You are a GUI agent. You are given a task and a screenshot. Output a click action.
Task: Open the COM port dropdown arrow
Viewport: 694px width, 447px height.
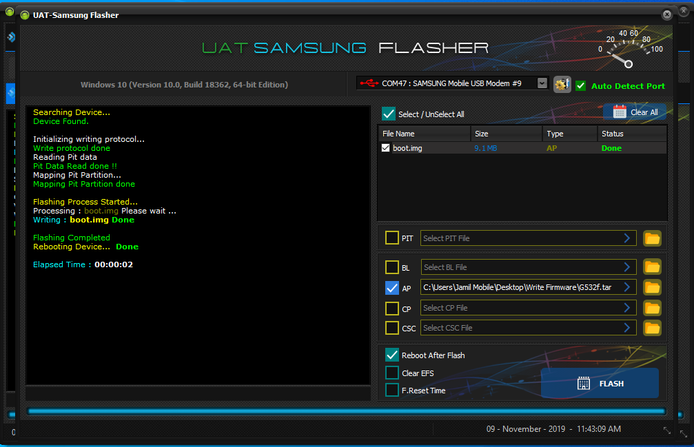[542, 83]
